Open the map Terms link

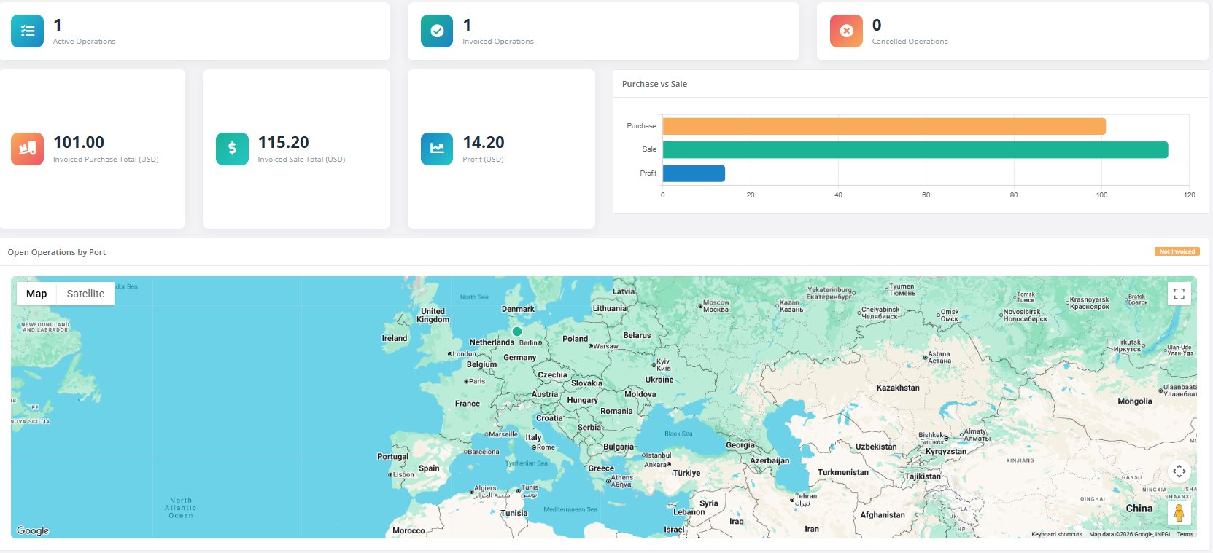point(1185,534)
